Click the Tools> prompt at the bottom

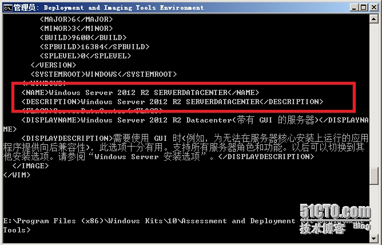click(17, 230)
